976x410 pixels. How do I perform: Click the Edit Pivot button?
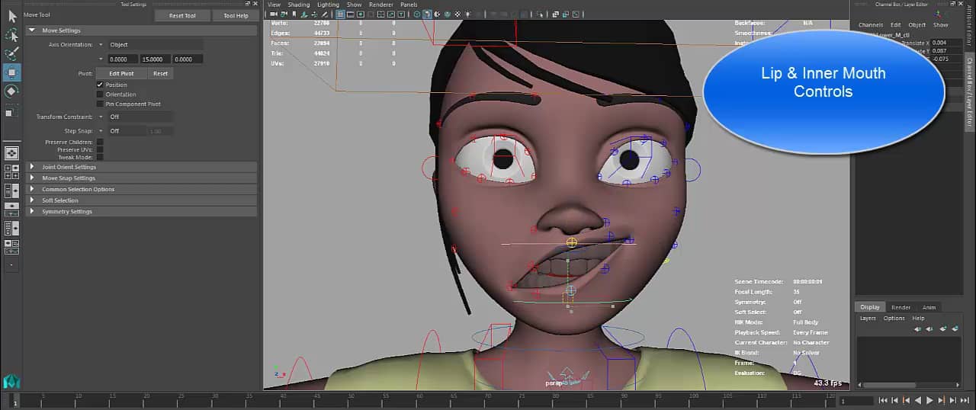tap(121, 73)
